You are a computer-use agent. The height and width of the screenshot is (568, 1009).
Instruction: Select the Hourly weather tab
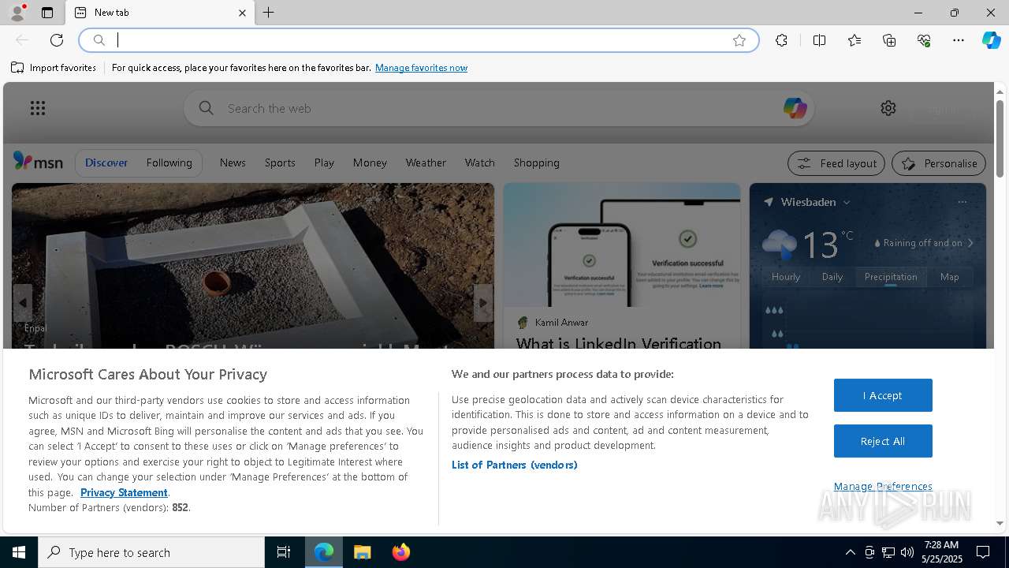coord(786,277)
